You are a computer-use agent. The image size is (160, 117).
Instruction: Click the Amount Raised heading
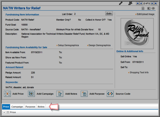[14, 67]
